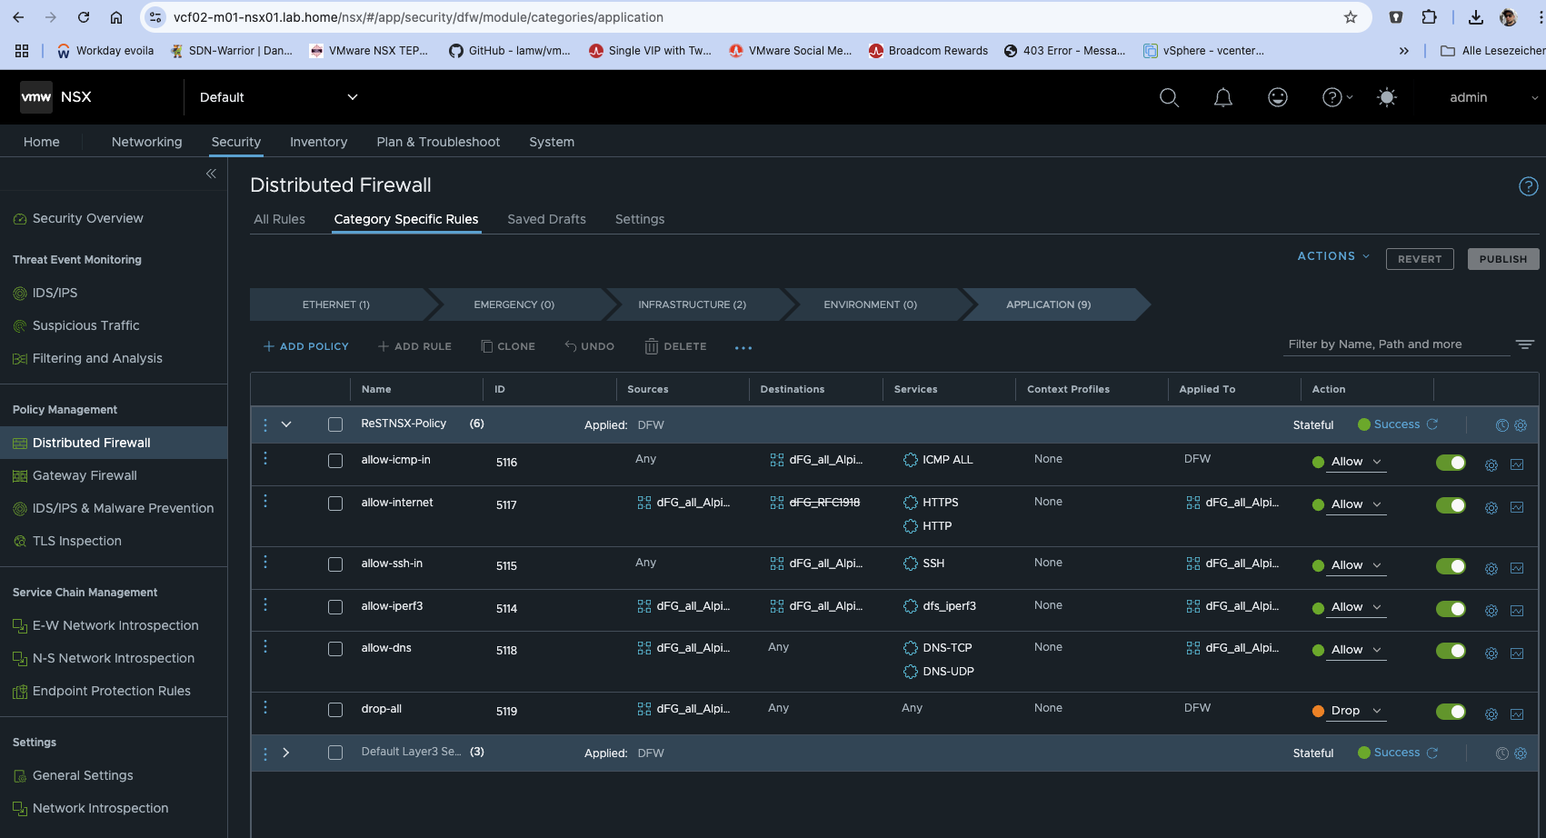The height and width of the screenshot is (838, 1546).
Task: Open Gateway Firewall from the sidebar
Action: point(85,475)
